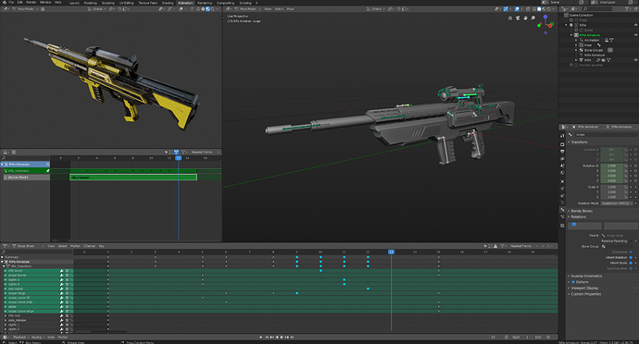Open the Blender logo menu
This screenshot has height=344, width=639.
pos(4,3)
